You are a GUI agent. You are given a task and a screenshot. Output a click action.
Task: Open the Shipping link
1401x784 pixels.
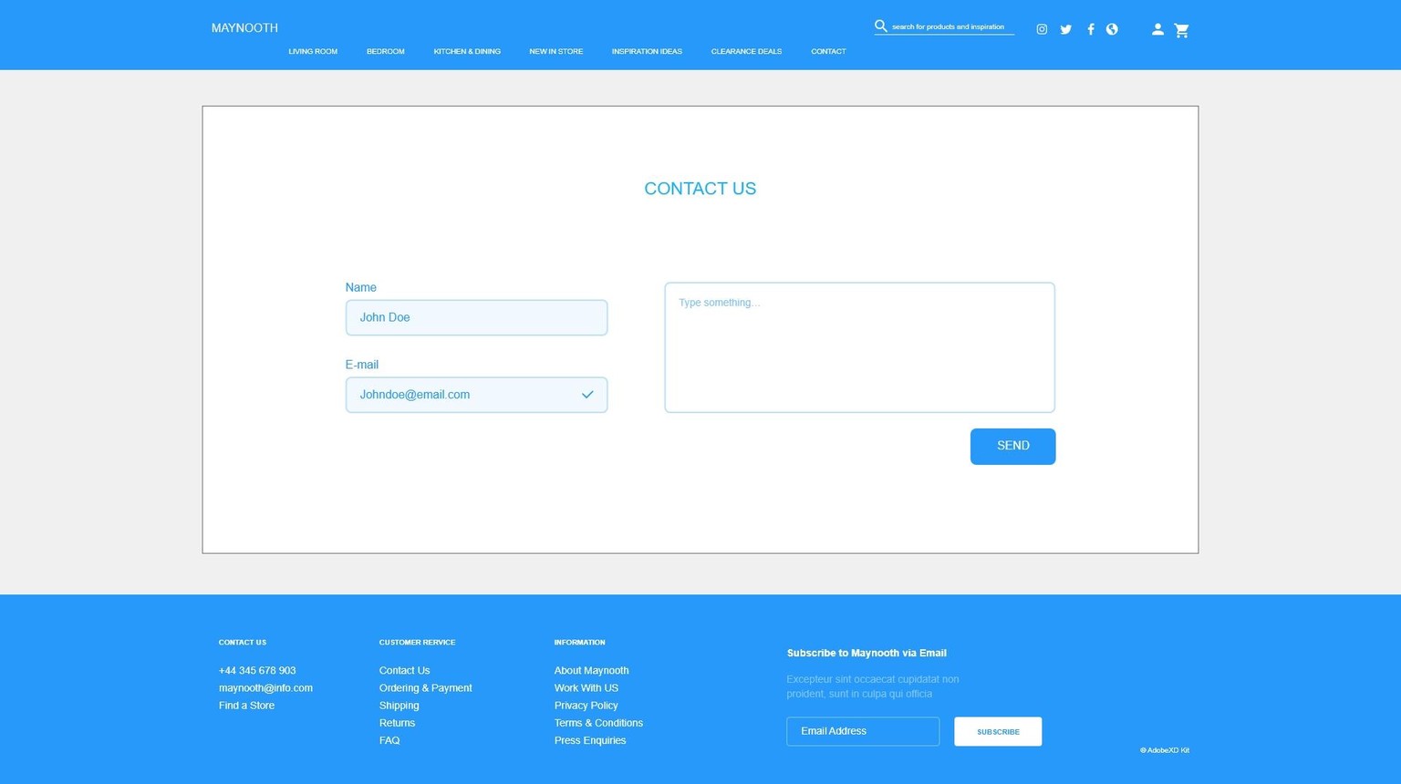(399, 706)
